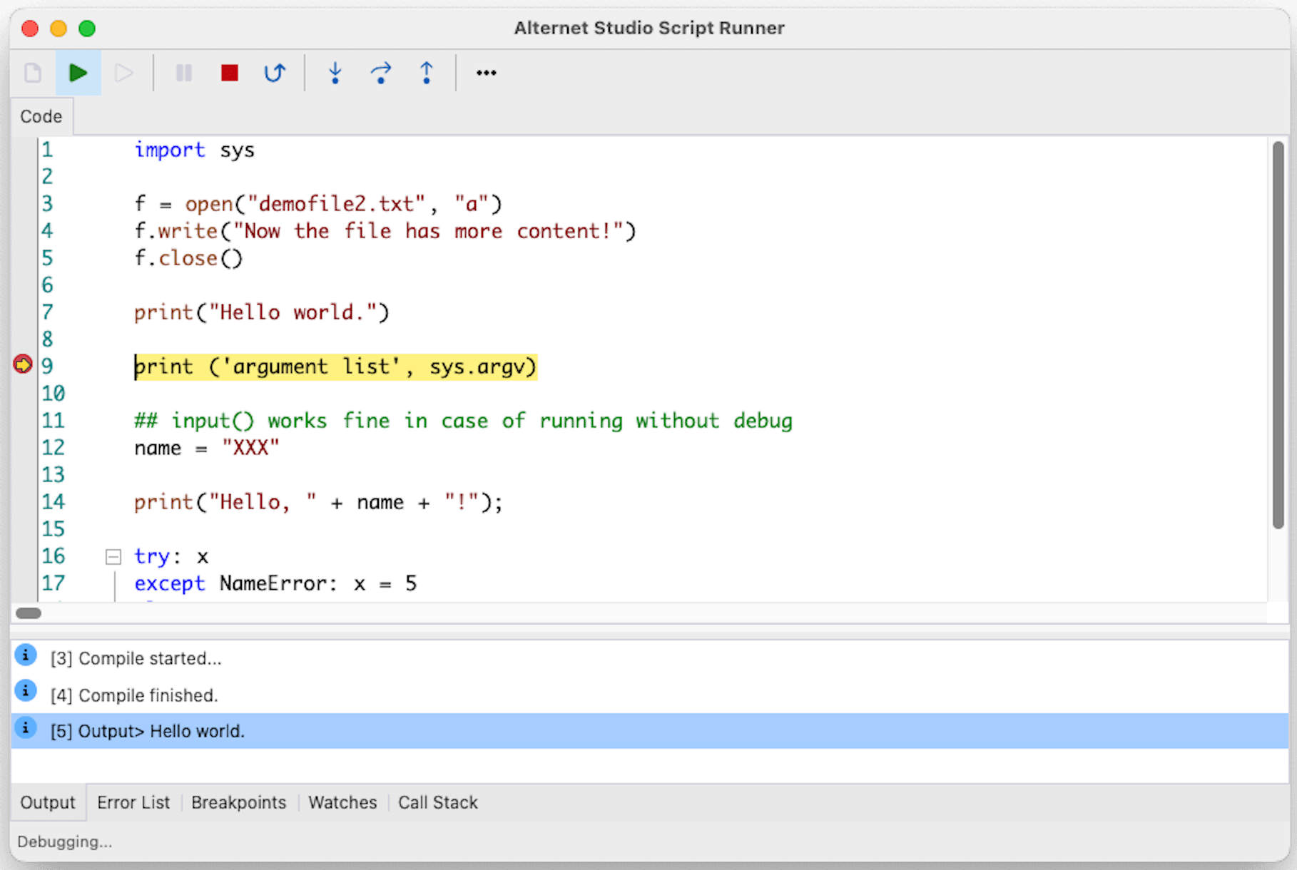Select the '[3] Compile started...' output row
The image size is (1297, 870).
649,658
